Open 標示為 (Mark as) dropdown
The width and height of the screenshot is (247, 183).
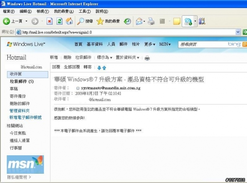[105, 57]
